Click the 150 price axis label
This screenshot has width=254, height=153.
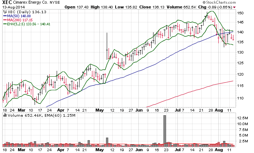click(240, 13)
